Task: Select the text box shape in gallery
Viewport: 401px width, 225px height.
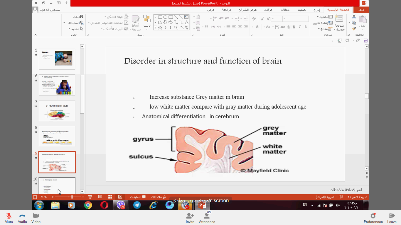Action: pos(186,17)
